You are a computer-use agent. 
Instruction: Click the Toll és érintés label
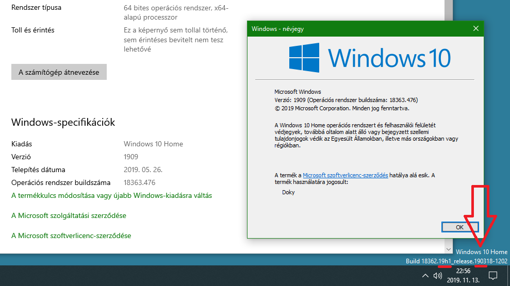click(33, 30)
